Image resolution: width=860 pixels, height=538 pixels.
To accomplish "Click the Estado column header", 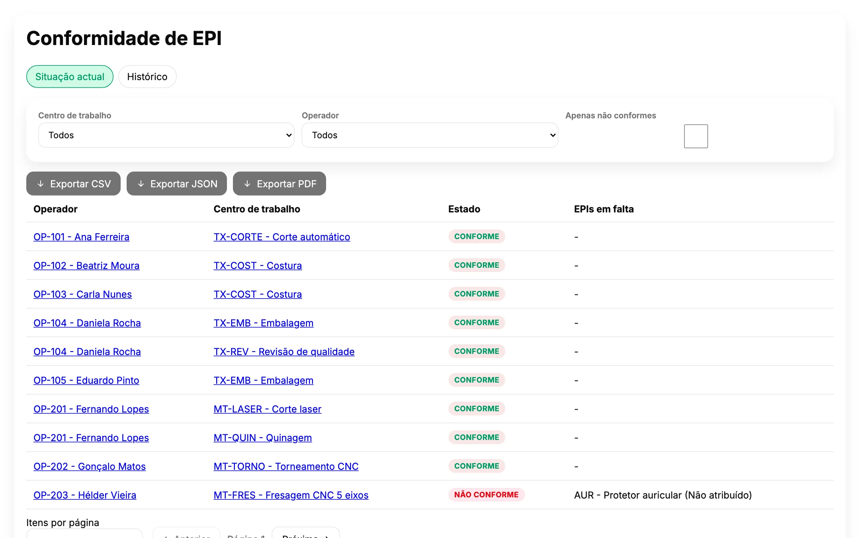I will tap(464, 209).
